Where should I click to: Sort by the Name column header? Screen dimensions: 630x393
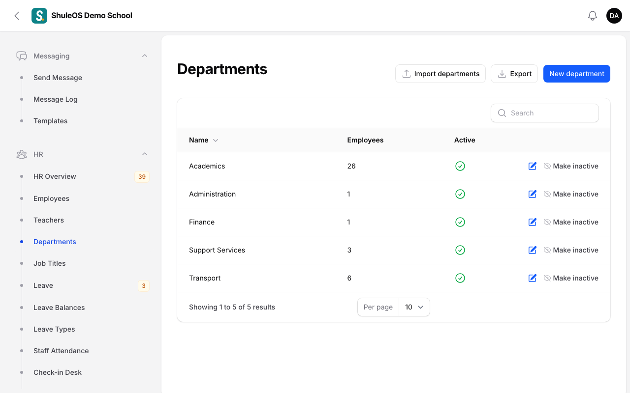click(x=203, y=140)
